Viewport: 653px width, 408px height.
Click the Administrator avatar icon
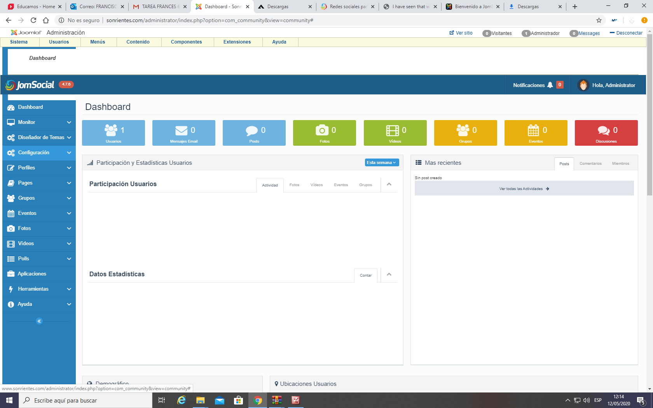point(583,85)
